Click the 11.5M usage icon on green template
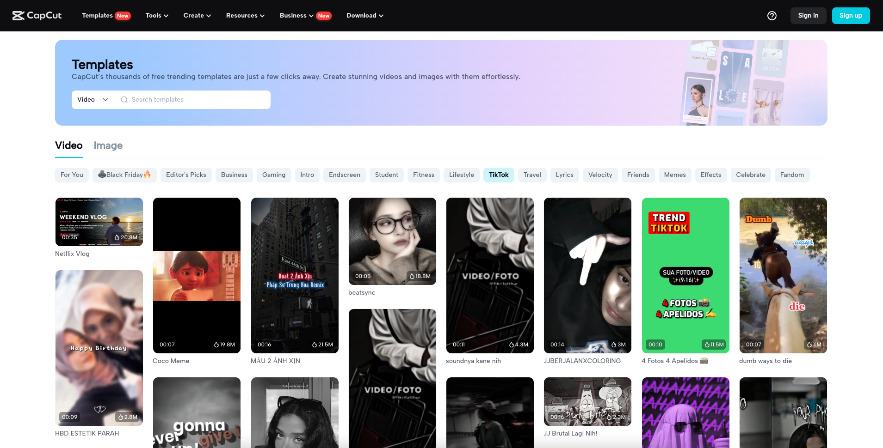This screenshot has height=448, width=883. click(x=707, y=345)
